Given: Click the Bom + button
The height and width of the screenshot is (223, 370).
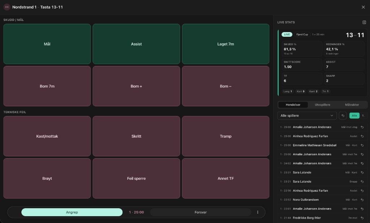Looking at the screenshot, I should (x=136, y=86).
